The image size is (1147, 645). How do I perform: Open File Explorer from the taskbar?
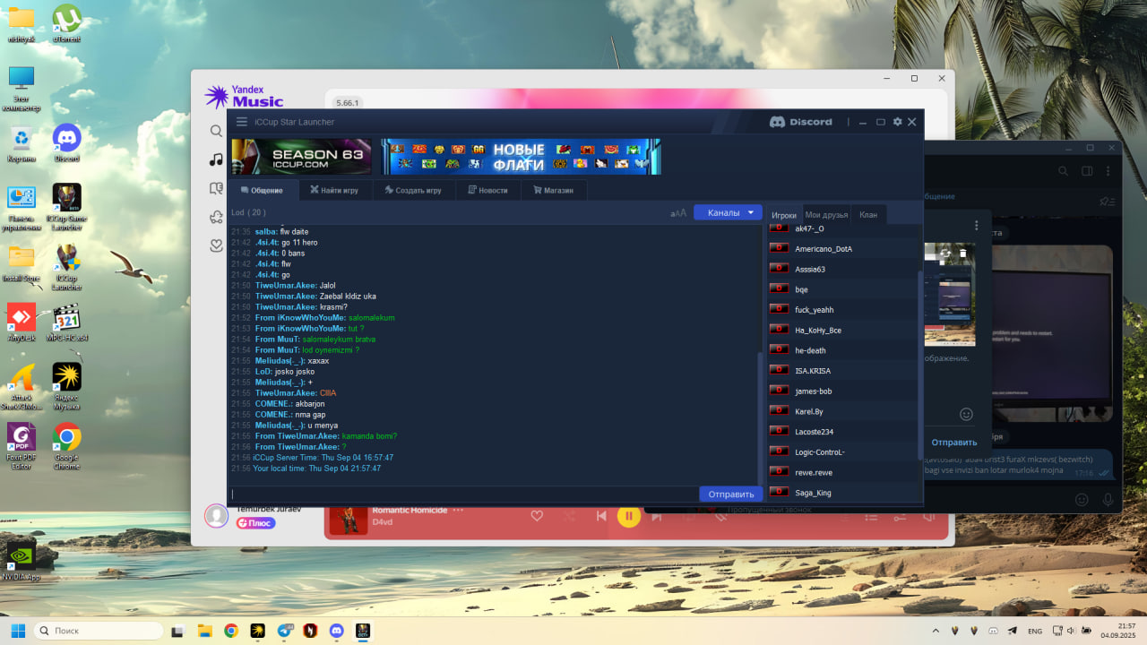[x=204, y=631]
